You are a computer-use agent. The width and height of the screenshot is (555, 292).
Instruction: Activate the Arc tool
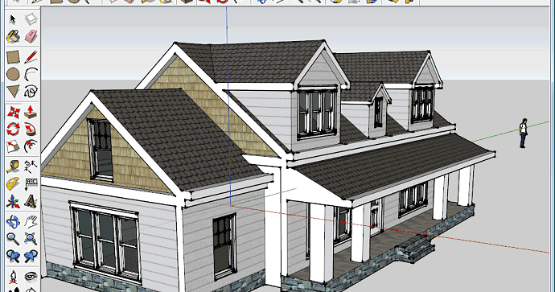[31, 74]
